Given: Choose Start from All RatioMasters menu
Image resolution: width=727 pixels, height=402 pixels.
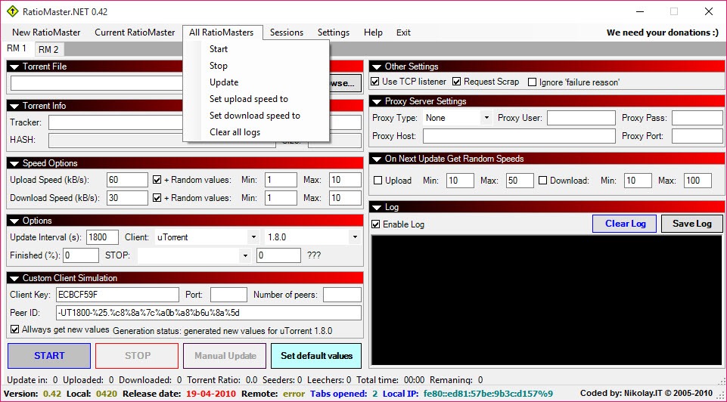Looking at the screenshot, I should [256, 49].
